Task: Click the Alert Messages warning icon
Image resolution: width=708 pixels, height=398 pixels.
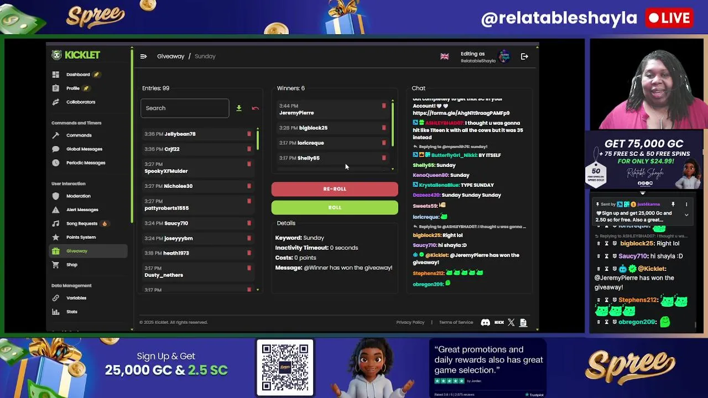Action: pos(55,210)
